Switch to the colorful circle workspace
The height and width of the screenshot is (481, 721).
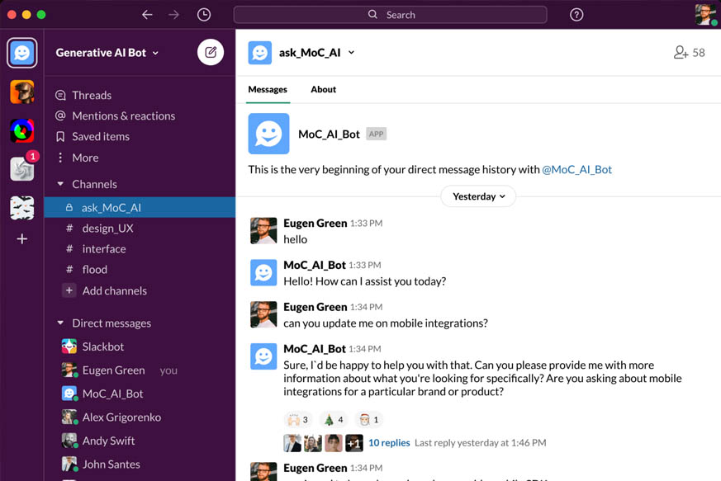coord(21,130)
